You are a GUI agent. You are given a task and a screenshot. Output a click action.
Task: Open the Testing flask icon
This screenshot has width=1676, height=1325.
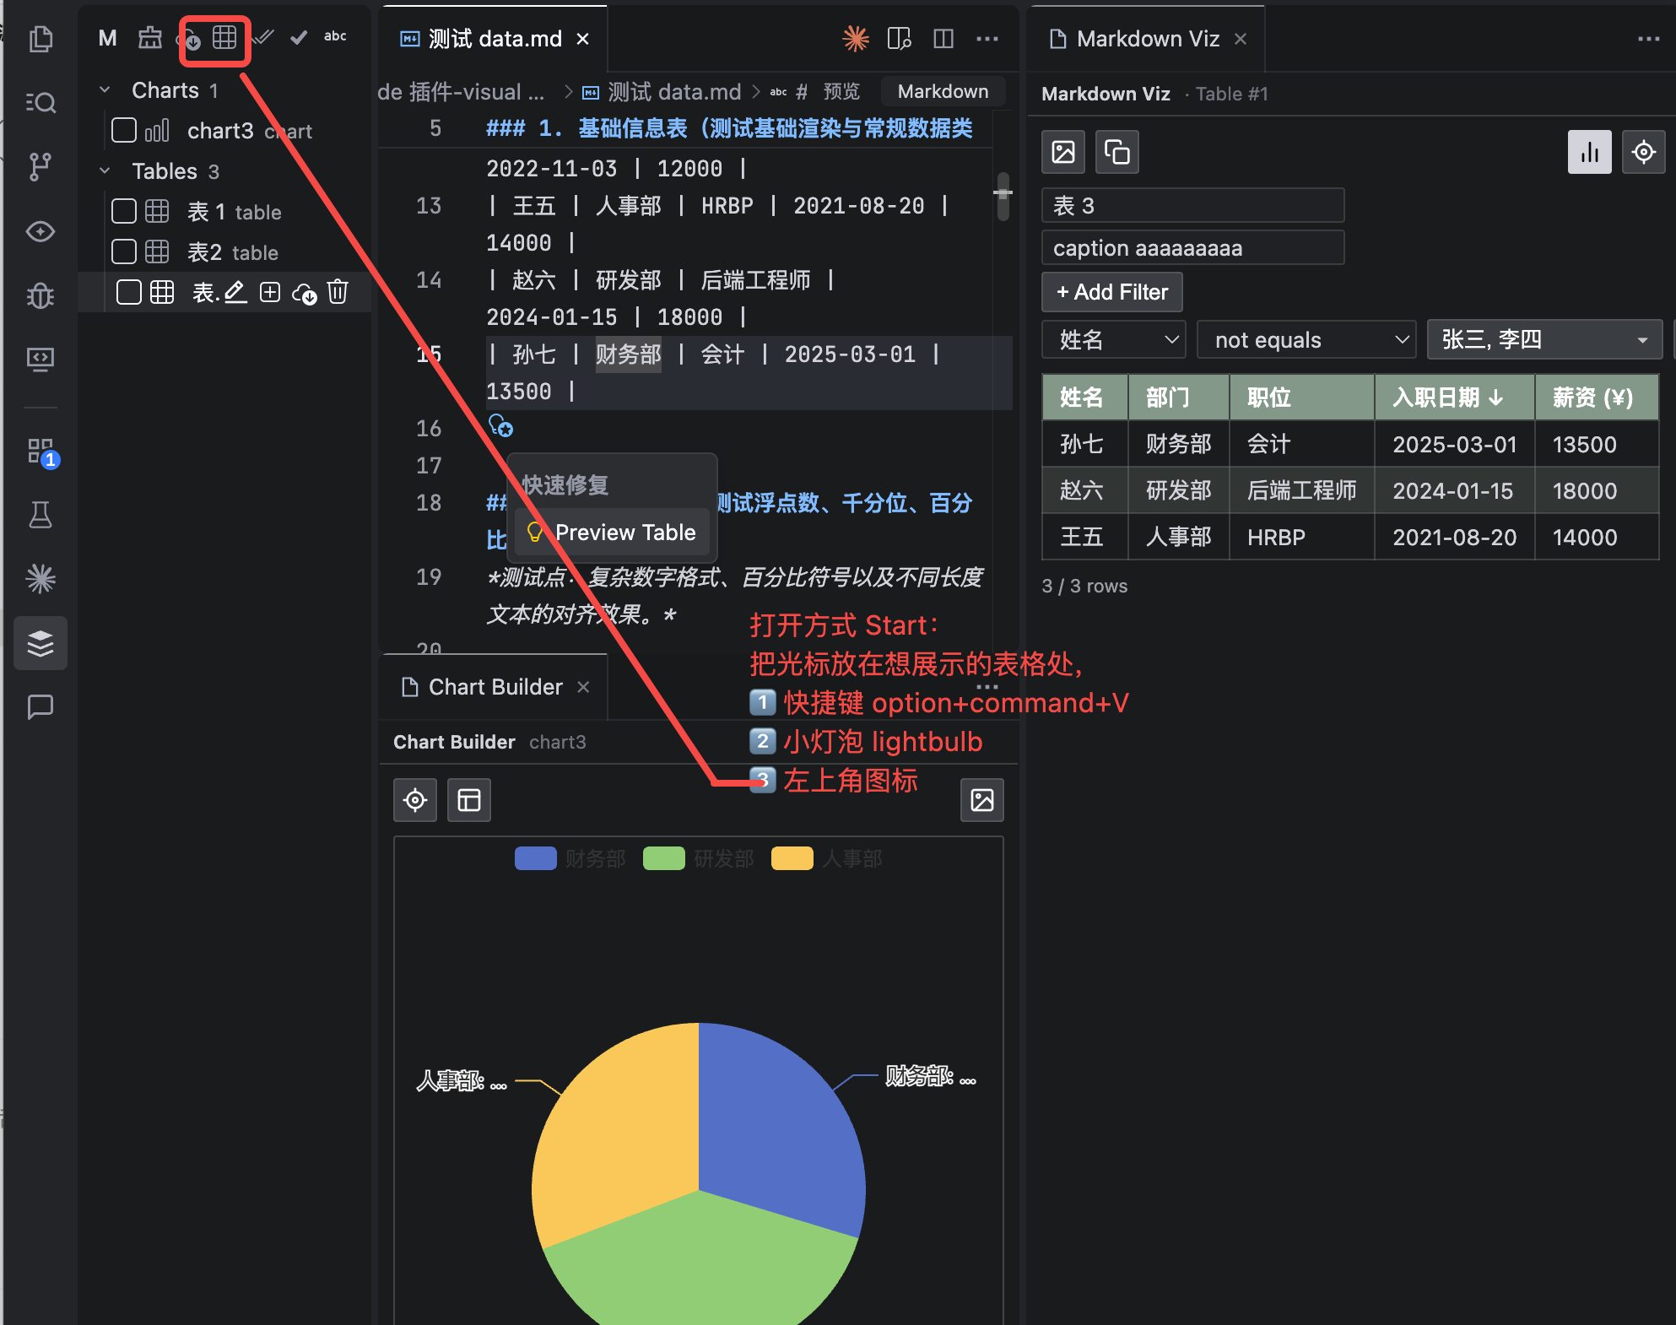41,514
